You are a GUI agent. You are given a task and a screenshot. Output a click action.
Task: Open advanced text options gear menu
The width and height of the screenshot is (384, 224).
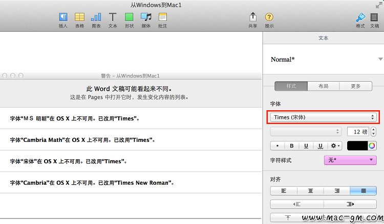point(335,146)
